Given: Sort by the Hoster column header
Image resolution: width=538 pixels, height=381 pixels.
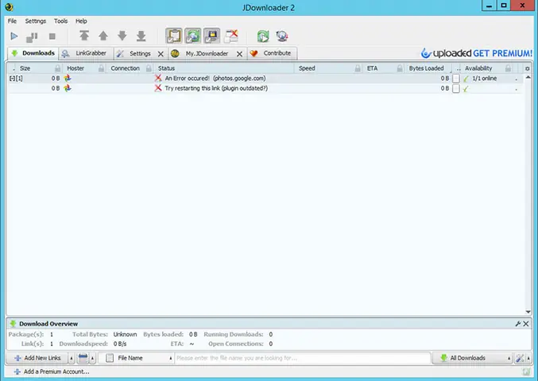Looking at the screenshot, I should click(75, 68).
